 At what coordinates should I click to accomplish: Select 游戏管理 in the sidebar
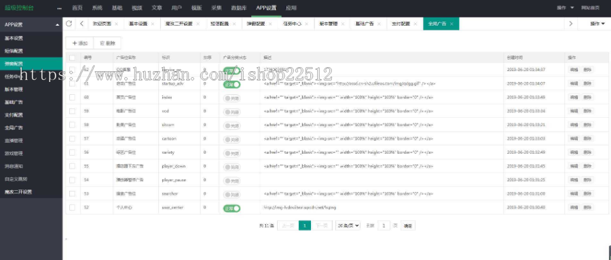point(31,153)
